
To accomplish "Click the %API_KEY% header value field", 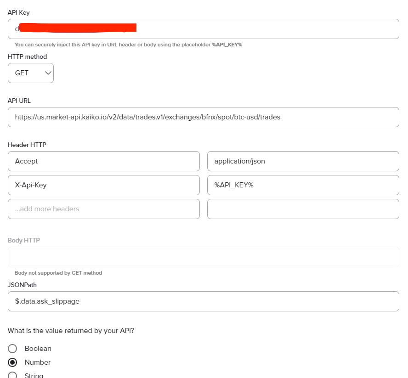I will pos(303,185).
